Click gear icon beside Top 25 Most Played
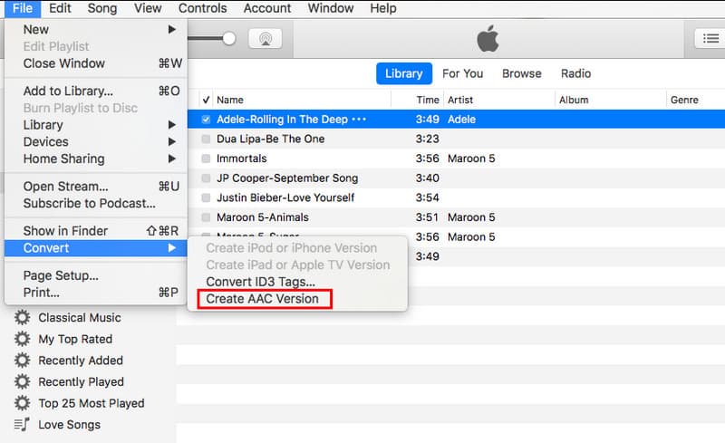 click(x=22, y=403)
